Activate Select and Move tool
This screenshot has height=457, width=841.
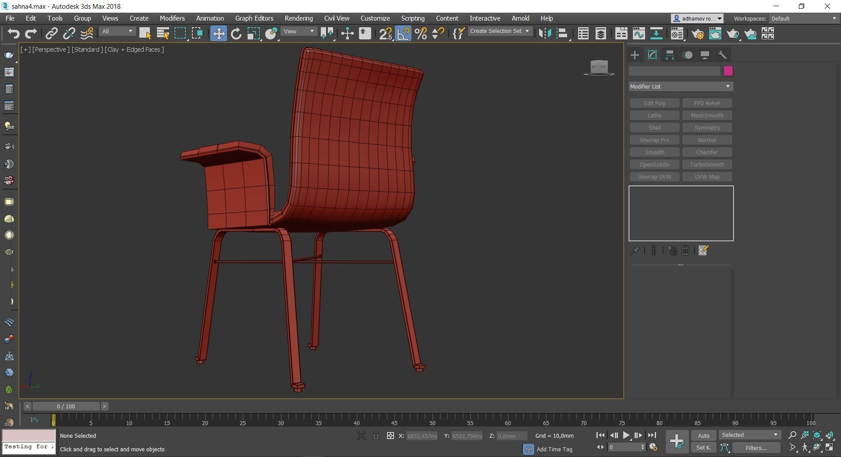(x=218, y=34)
